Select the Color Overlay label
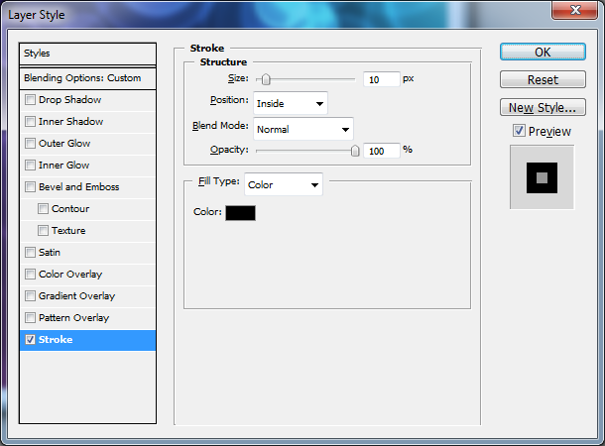This screenshot has width=605, height=446. coord(70,275)
